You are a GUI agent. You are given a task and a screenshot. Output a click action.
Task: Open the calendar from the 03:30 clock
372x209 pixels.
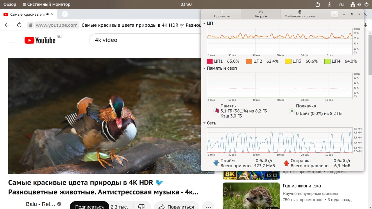[x=186, y=4]
